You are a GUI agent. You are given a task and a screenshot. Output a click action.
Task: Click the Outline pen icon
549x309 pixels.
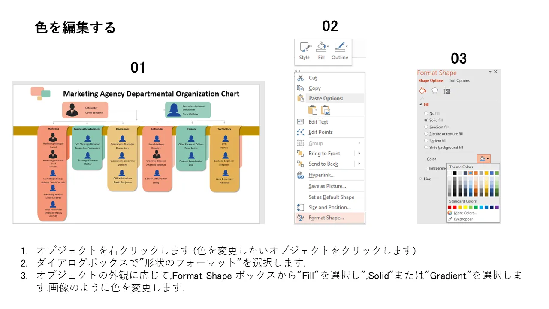pos(340,47)
